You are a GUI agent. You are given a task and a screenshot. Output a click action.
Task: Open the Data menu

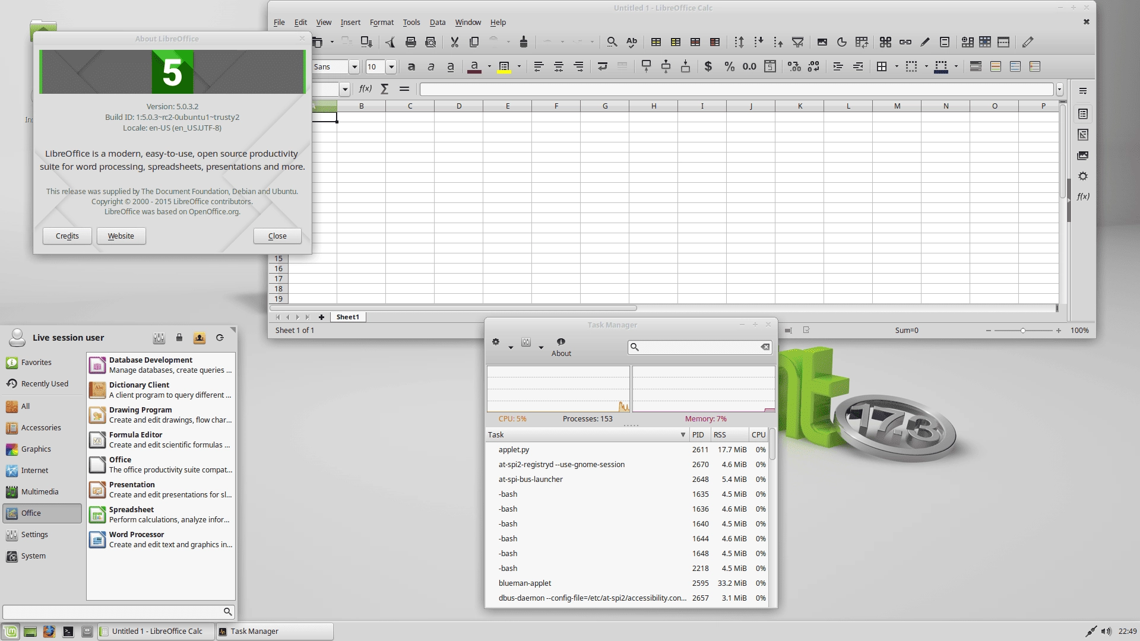[x=438, y=23]
